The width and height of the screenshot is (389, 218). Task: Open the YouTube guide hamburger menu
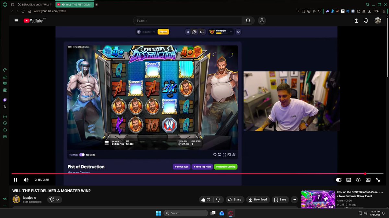[x=16, y=20]
